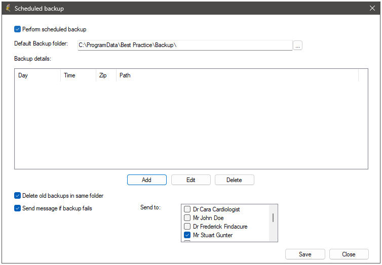
Task: Save the scheduled backup settings
Action: click(x=305, y=254)
